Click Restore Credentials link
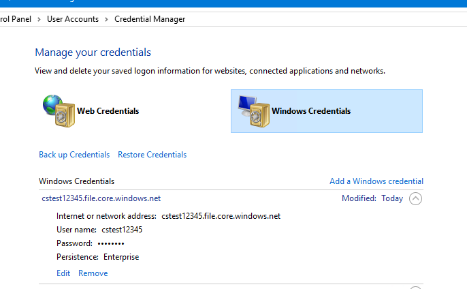This screenshot has height=289, width=467. [152, 155]
